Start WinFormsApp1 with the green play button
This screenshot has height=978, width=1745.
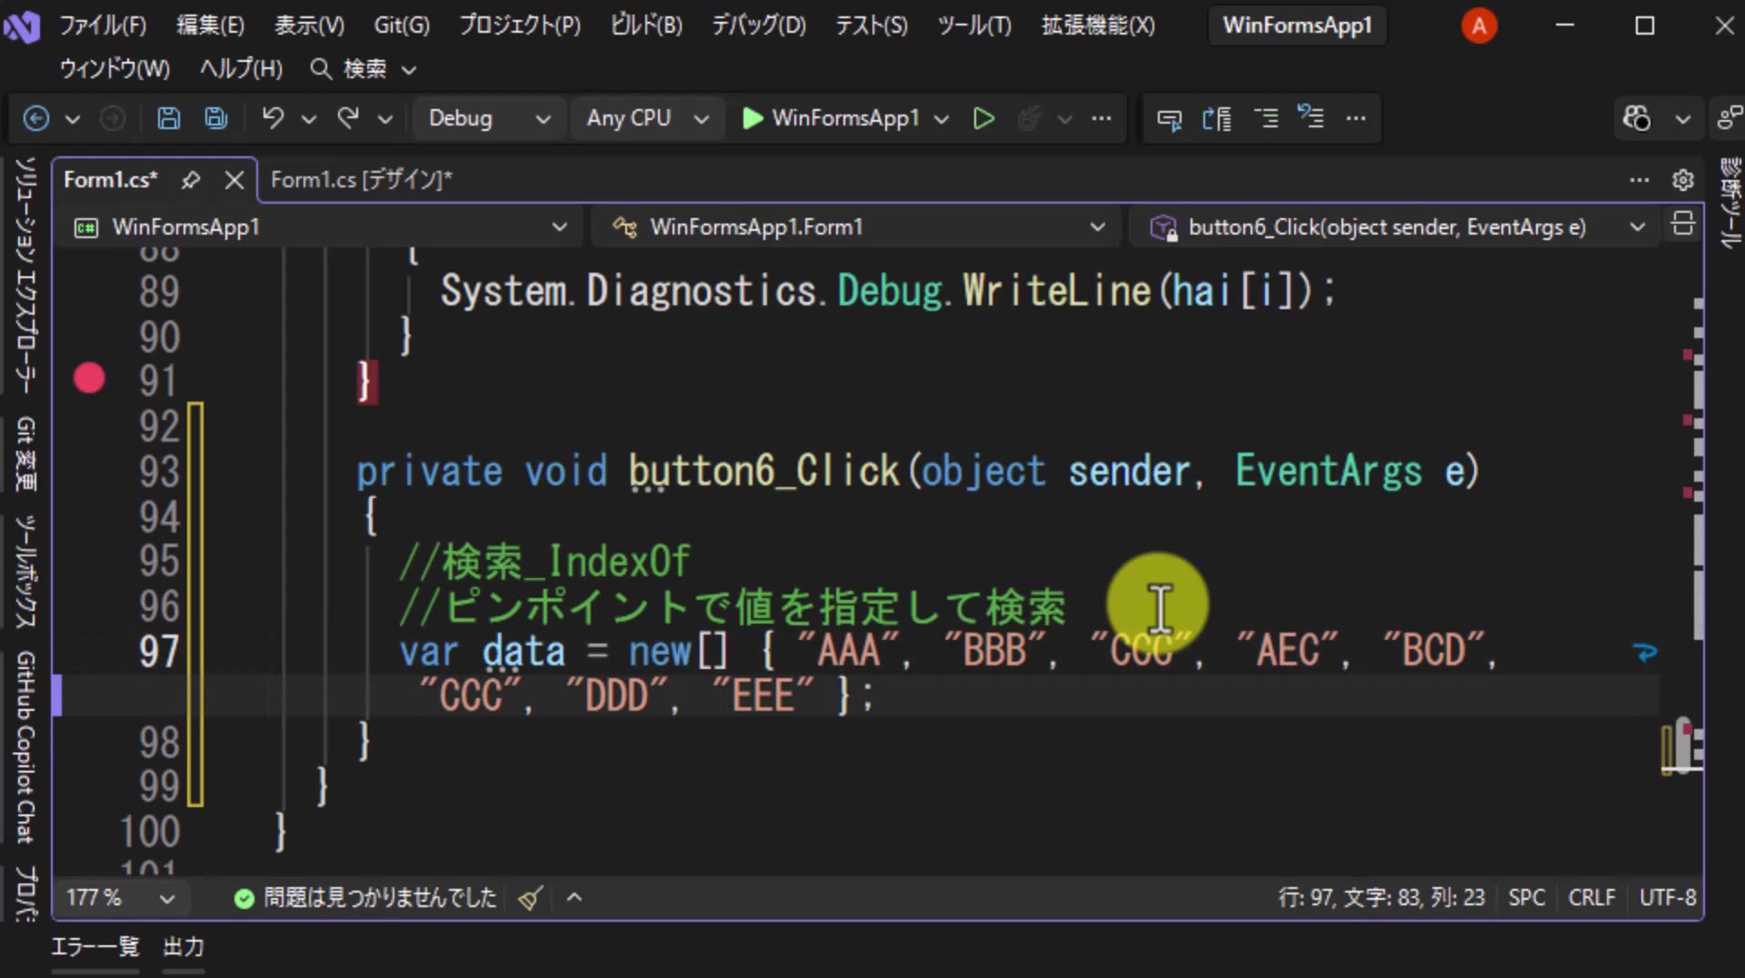pyautogui.click(x=752, y=118)
